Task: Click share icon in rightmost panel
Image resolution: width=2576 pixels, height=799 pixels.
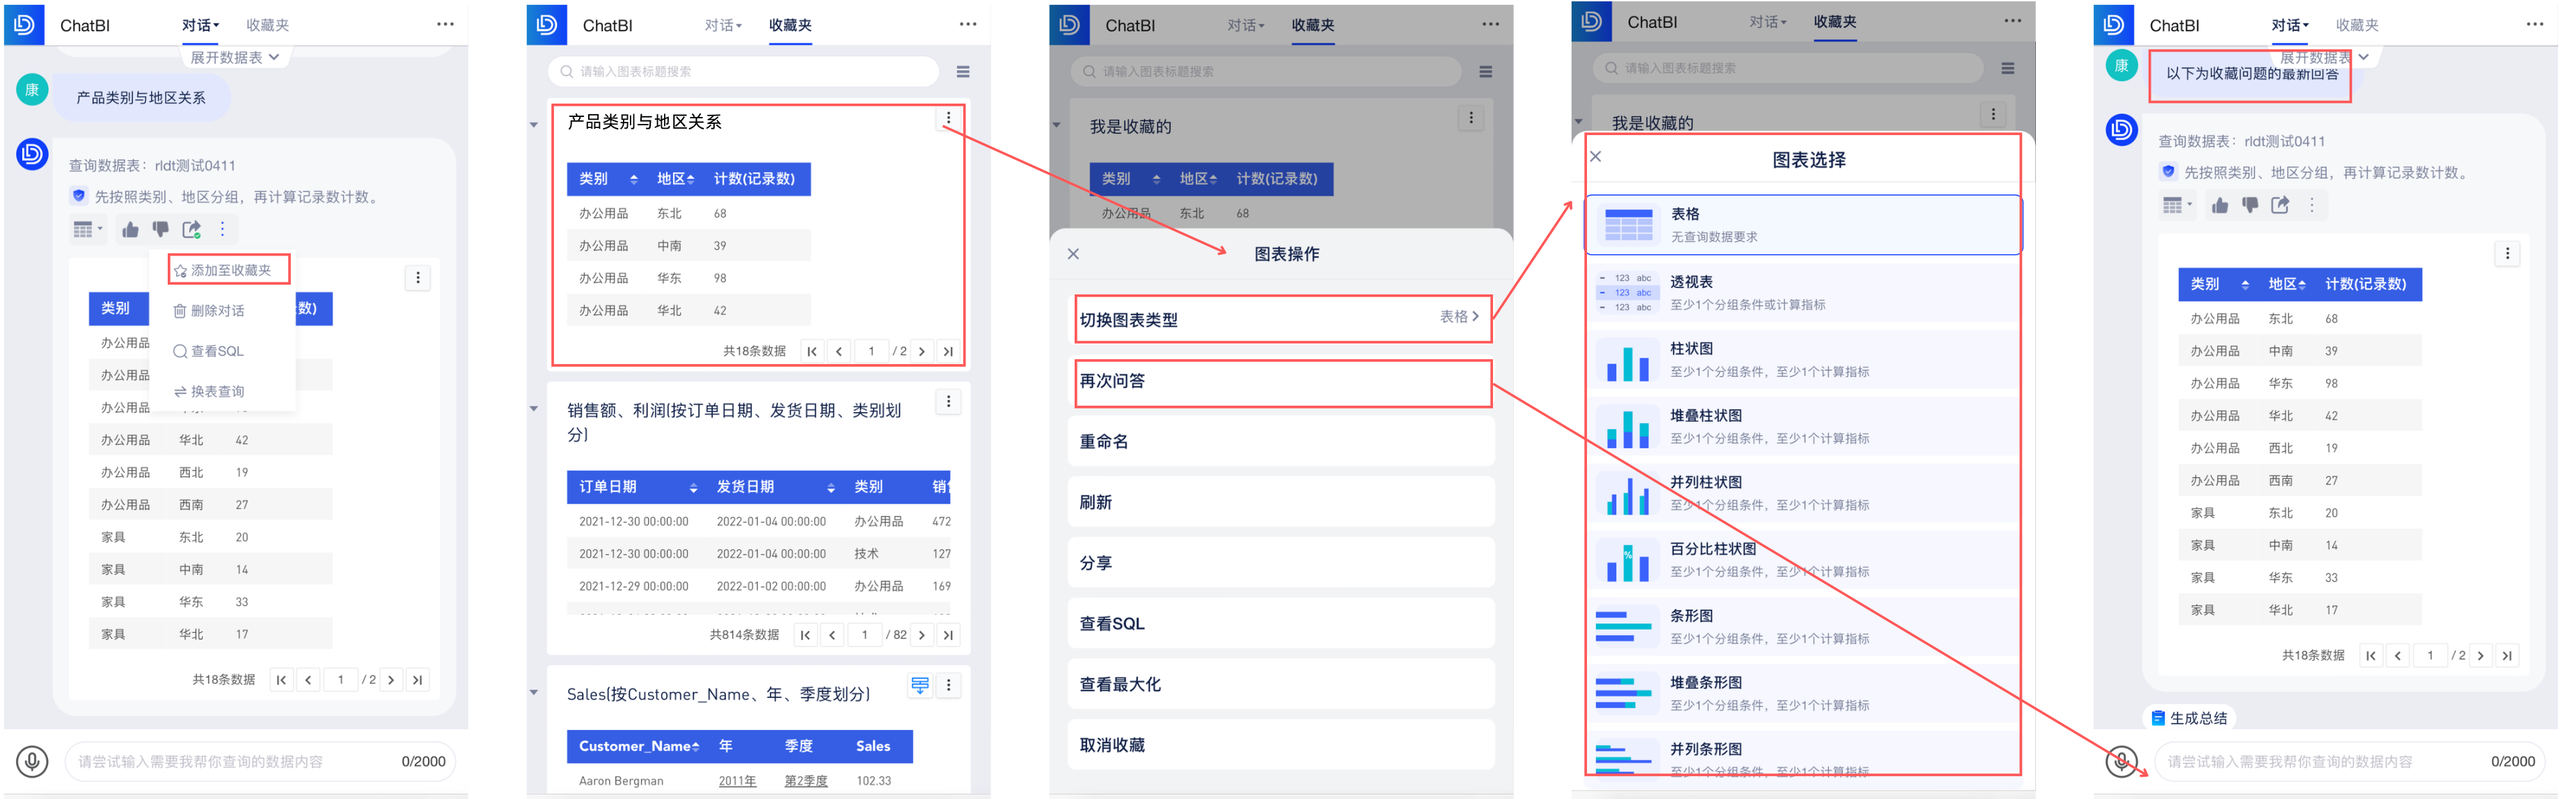Action: tap(2279, 205)
